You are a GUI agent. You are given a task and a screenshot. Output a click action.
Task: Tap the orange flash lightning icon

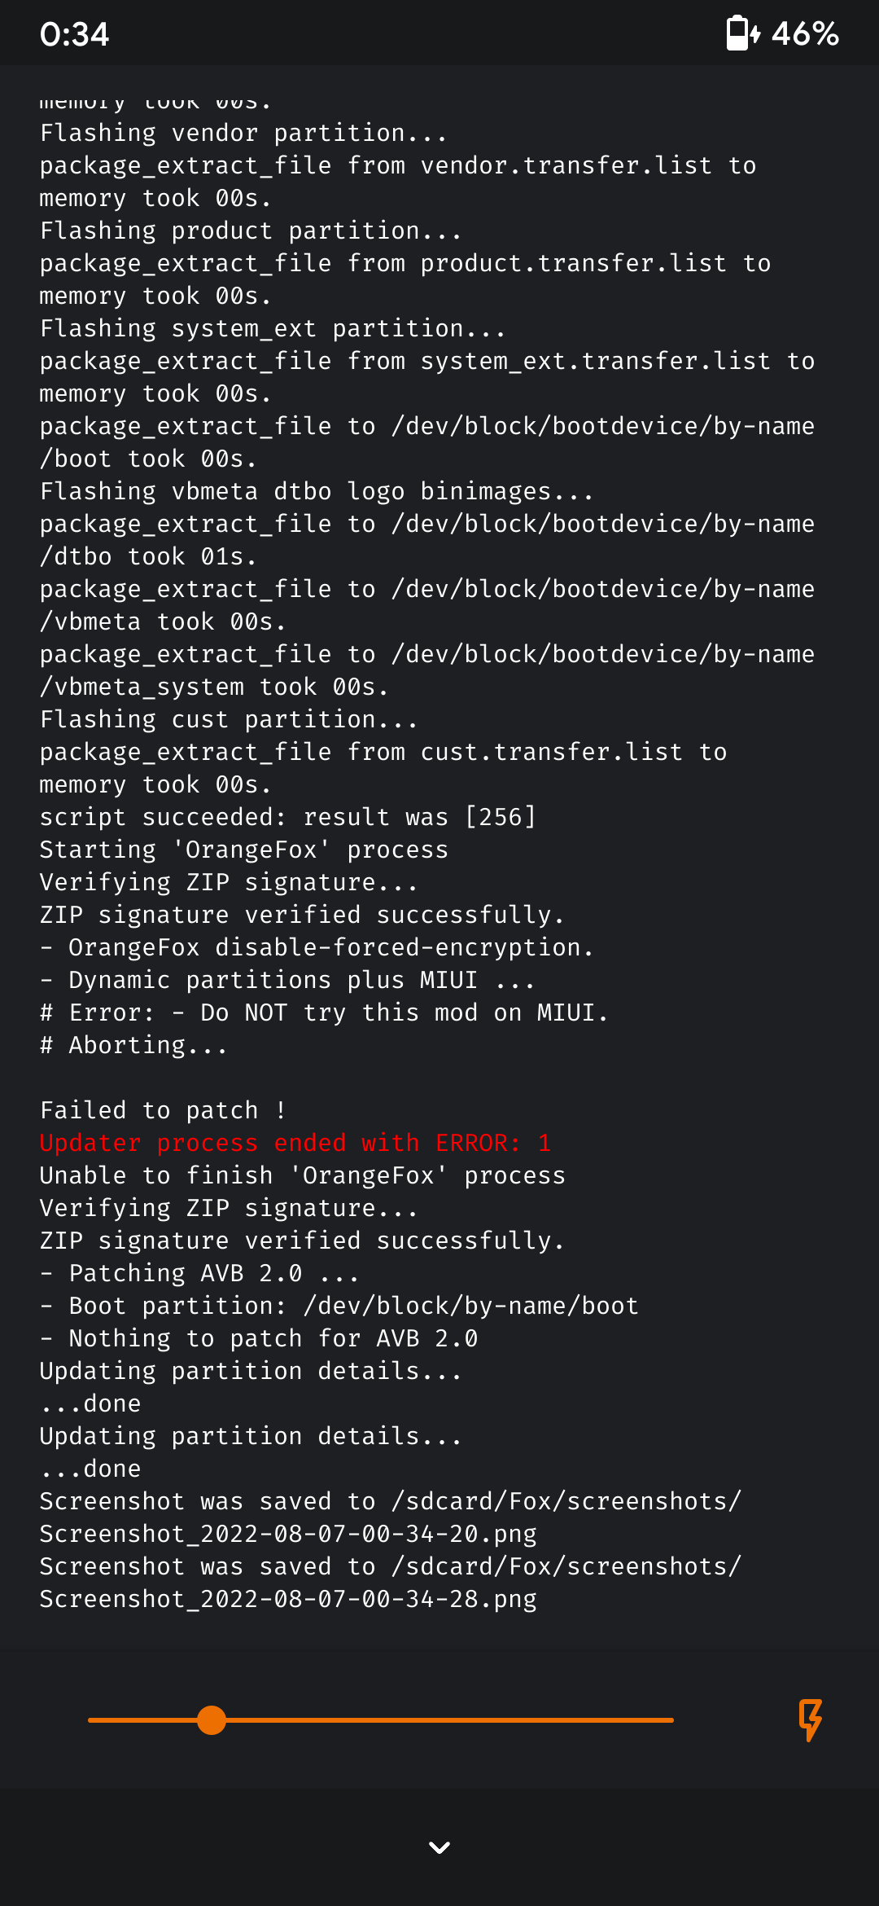810,1719
